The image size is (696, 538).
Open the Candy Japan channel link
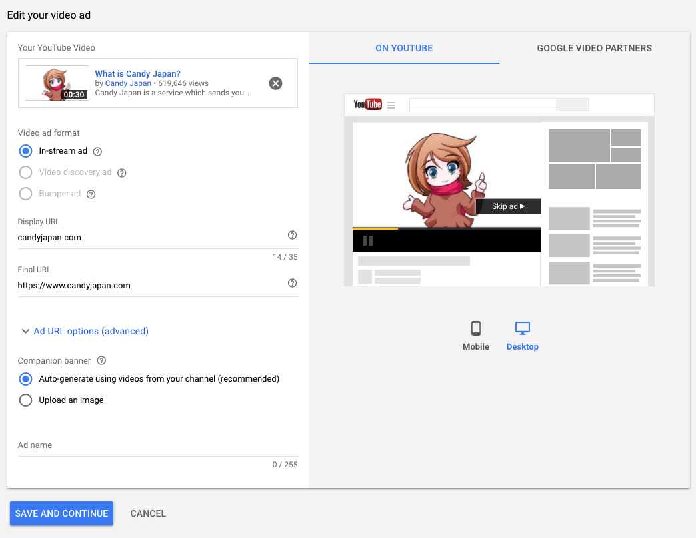tap(128, 83)
